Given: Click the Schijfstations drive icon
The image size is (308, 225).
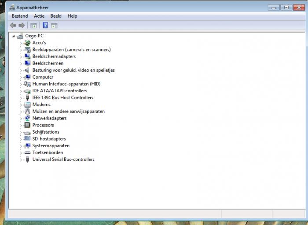Looking at the screenshot, I should (27, 133).
